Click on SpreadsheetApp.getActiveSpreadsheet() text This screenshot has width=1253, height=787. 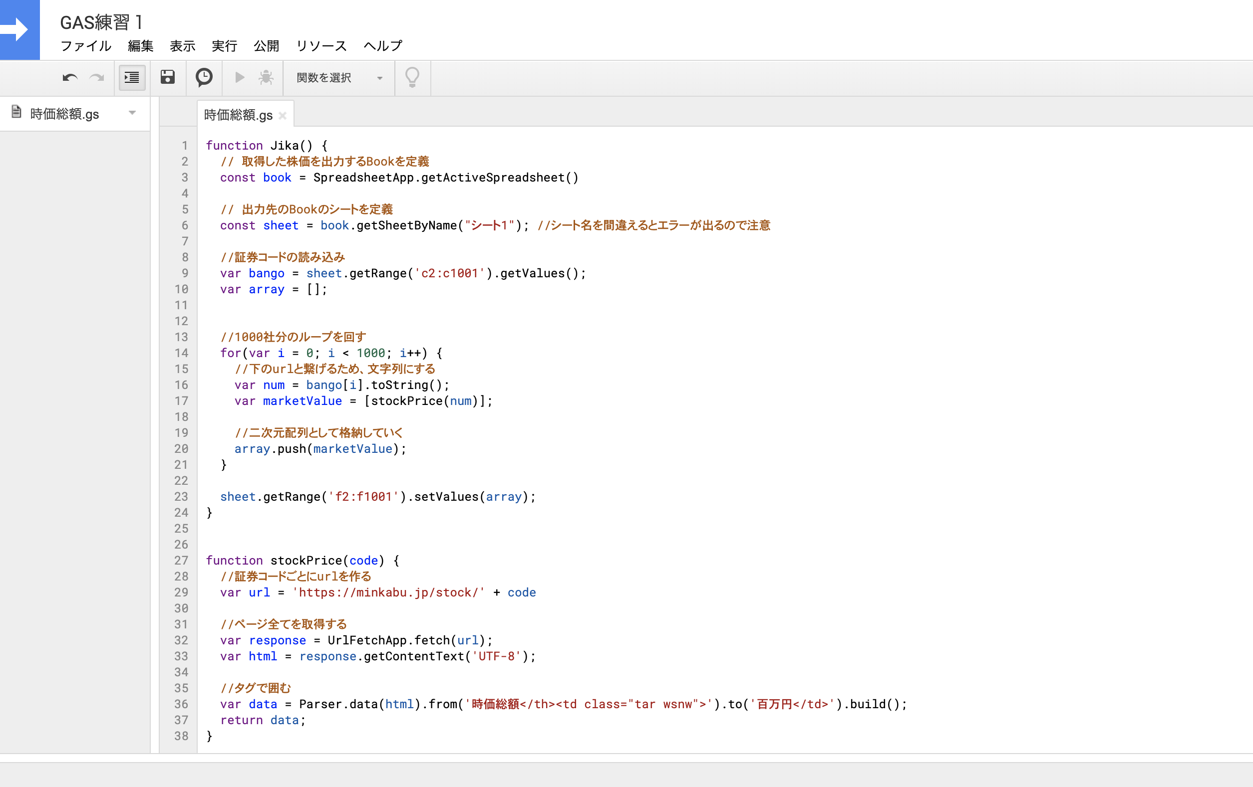point(446,178)
